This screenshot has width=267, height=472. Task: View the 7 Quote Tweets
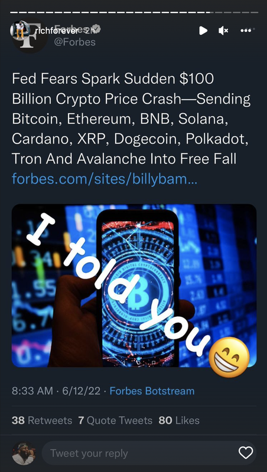(x=115, y=420)
